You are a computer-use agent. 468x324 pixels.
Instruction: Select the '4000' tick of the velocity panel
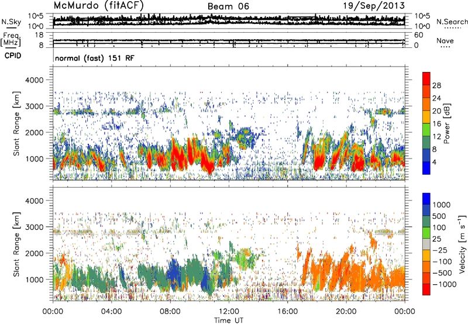(34, 201)
